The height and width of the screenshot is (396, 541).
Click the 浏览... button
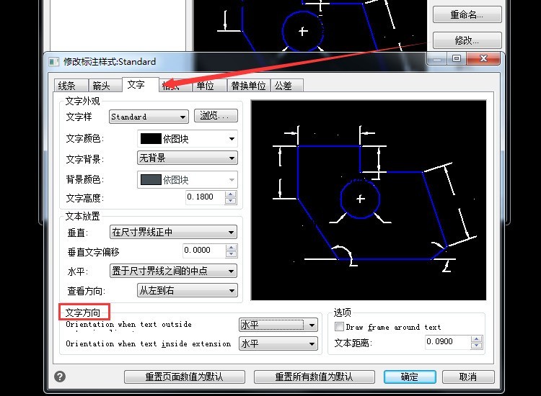click(216, 115)
